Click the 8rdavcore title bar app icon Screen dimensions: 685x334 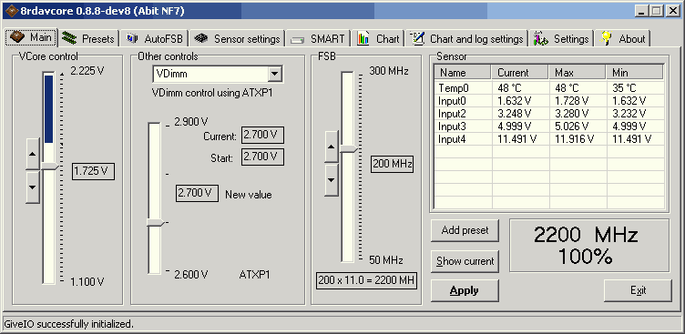click(x=11, y=11)
